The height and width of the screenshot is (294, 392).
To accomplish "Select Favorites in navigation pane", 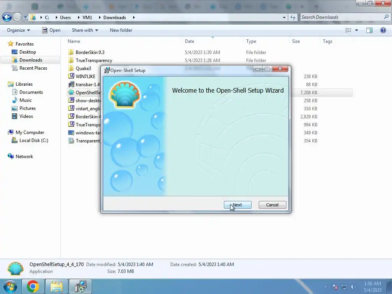I will [24, 44].
